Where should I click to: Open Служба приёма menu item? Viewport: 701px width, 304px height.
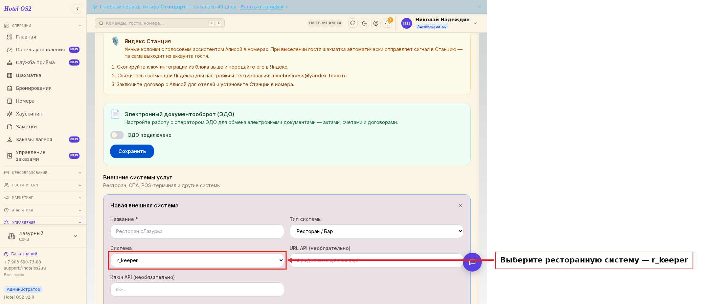click(43, 62)
